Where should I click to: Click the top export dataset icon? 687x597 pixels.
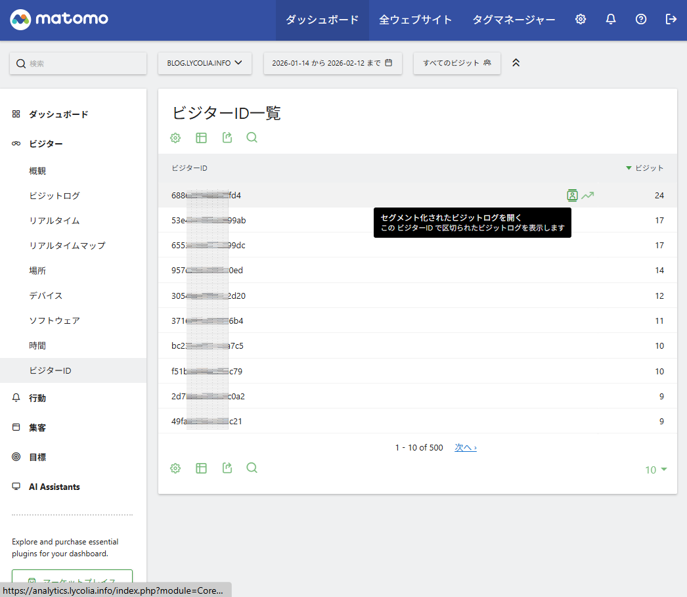tap(227, 138)
